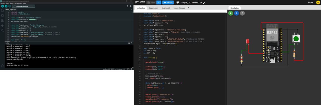Click the Salida output panel tab
The image size is (321, 105).
click(x=7, y=43)
